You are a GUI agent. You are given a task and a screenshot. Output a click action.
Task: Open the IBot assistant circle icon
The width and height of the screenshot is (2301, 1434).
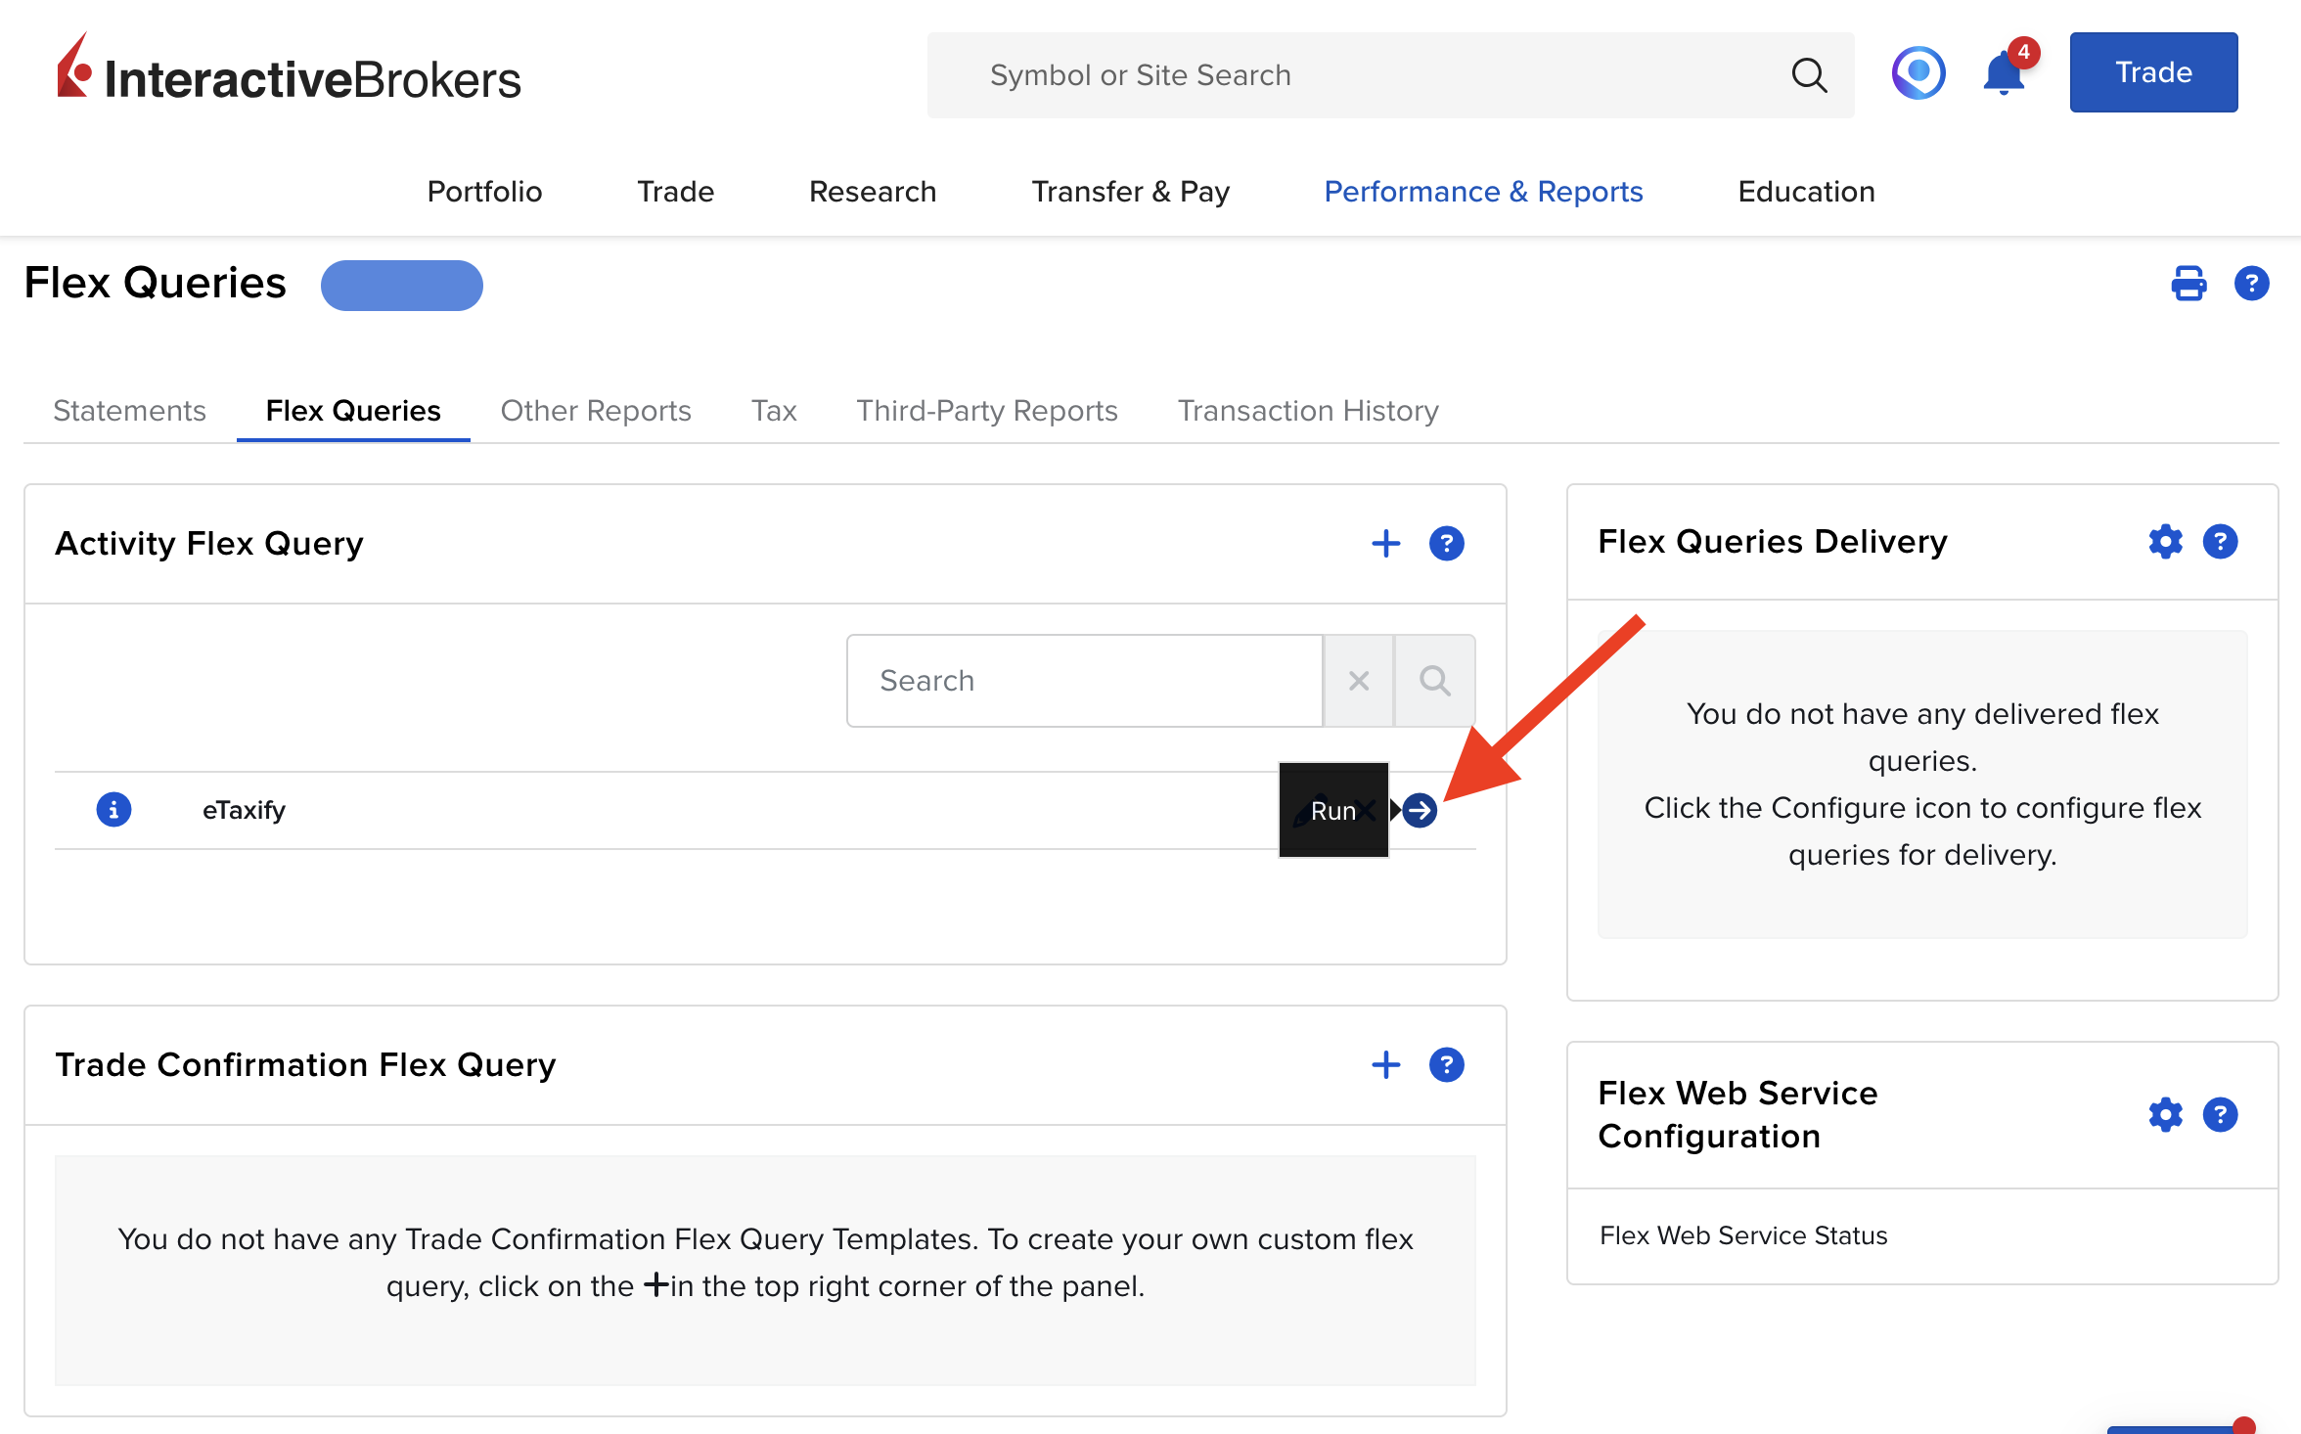pyautogui.click(x=1918, y=73)
